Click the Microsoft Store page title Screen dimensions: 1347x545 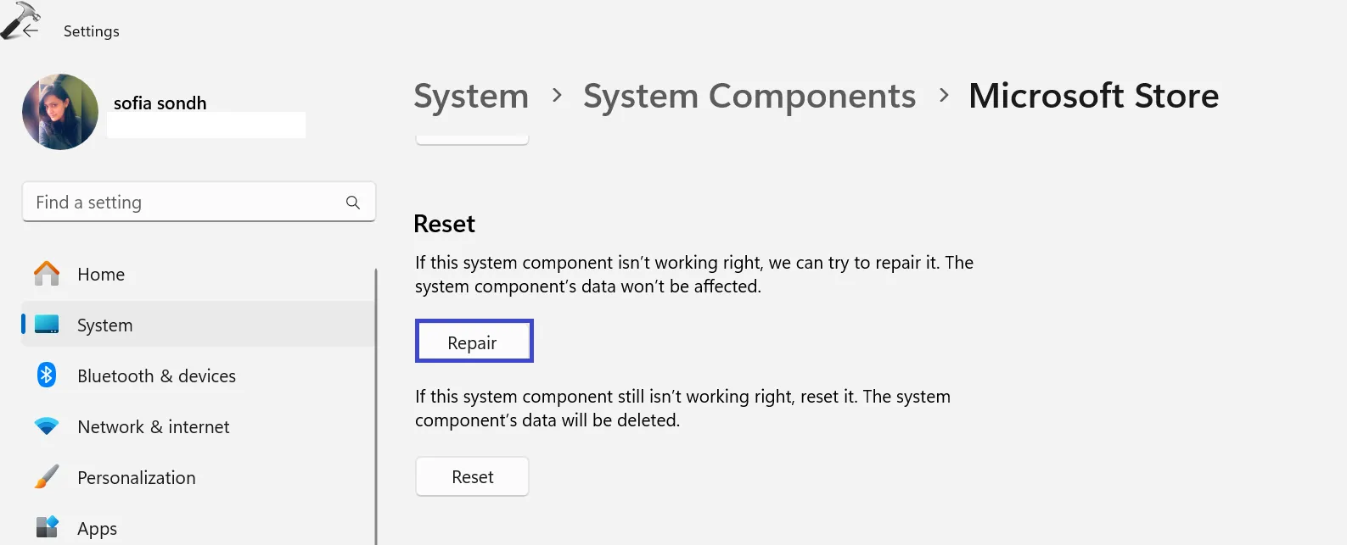(x=1093, y=97)
